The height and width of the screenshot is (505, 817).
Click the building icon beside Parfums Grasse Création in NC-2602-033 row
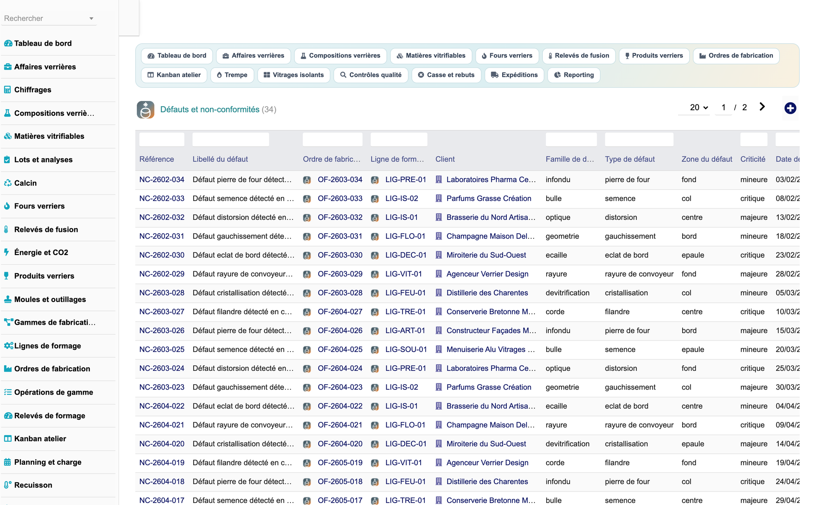tap(439, 198)
